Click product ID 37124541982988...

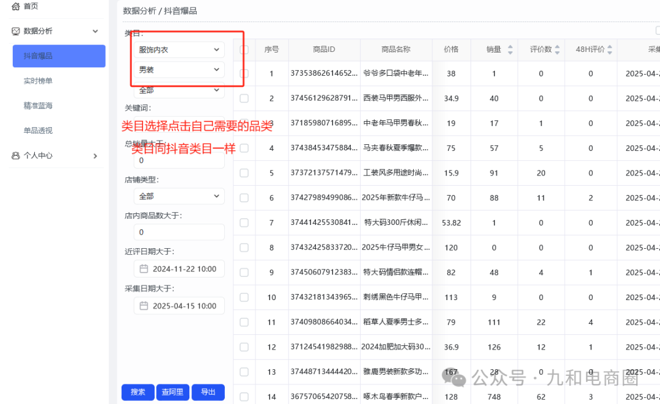tap(324, 347)
